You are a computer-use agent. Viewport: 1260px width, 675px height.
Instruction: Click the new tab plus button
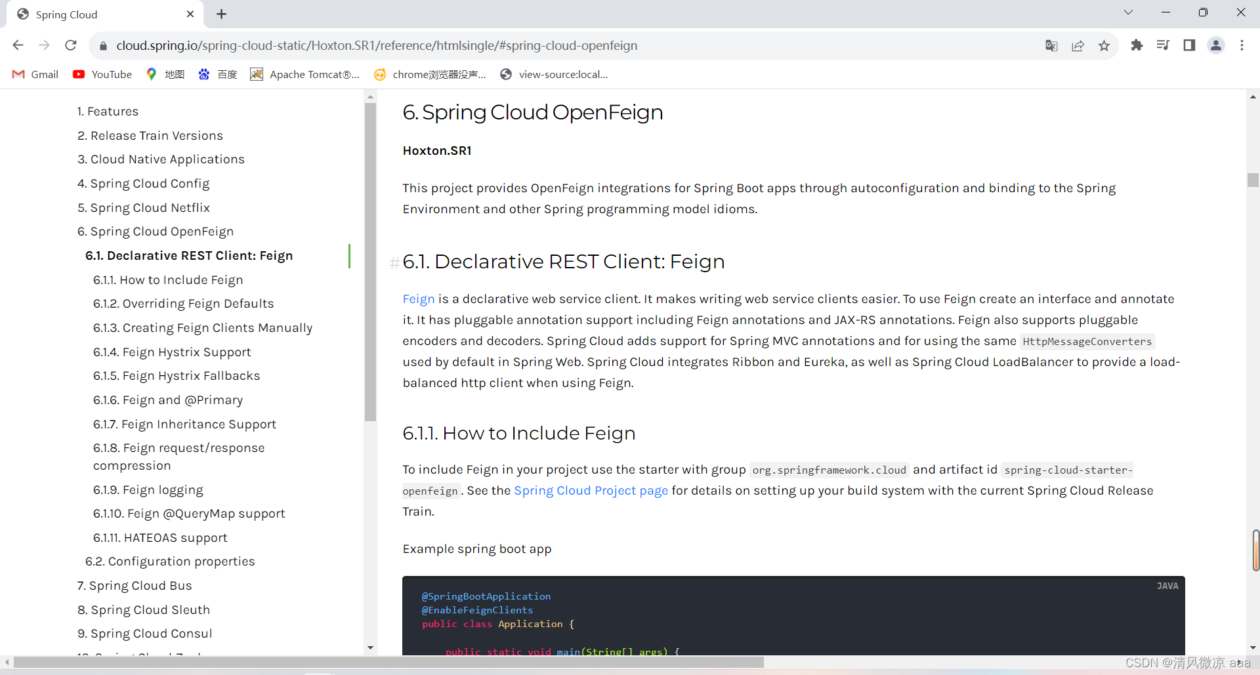222,14
